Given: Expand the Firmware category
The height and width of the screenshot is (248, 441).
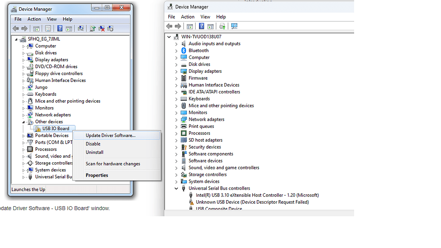Looking at the screenshot, I should (176, 78).
